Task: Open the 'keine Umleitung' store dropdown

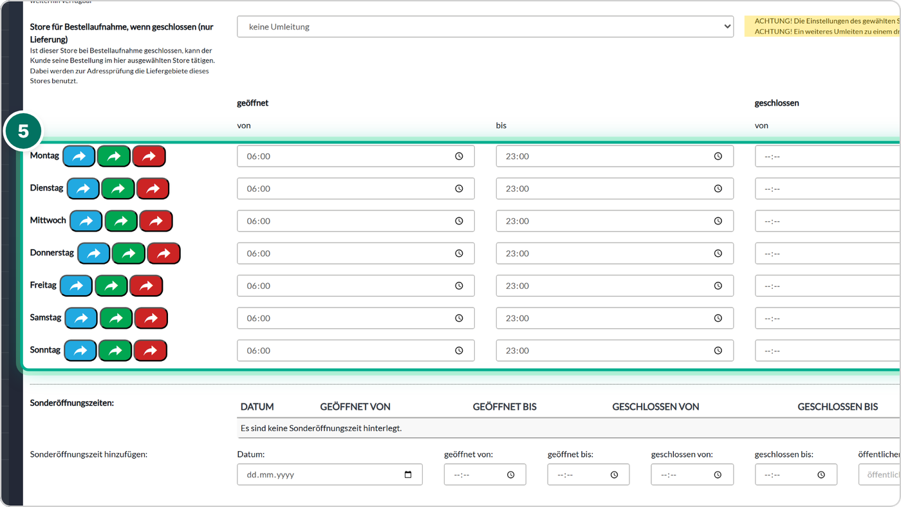Action: [485, 27]
